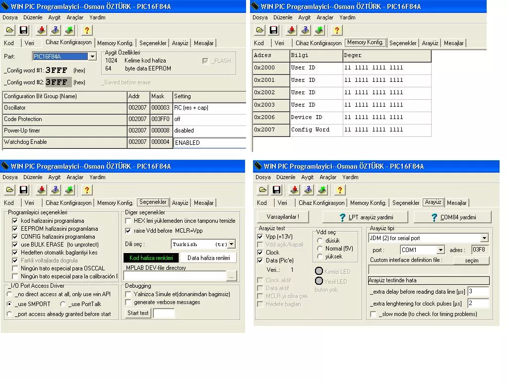Click the verify device (question chip) icon in the Arayüz window

point(309,190)
